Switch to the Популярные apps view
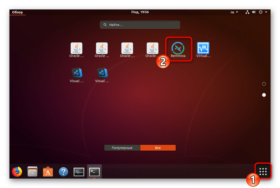The height and width of the screenshot is (188, 280). tap(122, 148)
